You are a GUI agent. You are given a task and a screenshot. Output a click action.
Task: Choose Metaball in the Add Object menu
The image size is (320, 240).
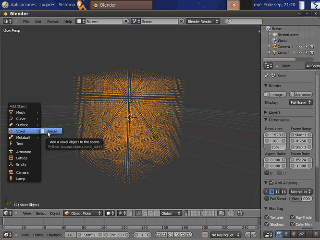click(x=24, y=137)
